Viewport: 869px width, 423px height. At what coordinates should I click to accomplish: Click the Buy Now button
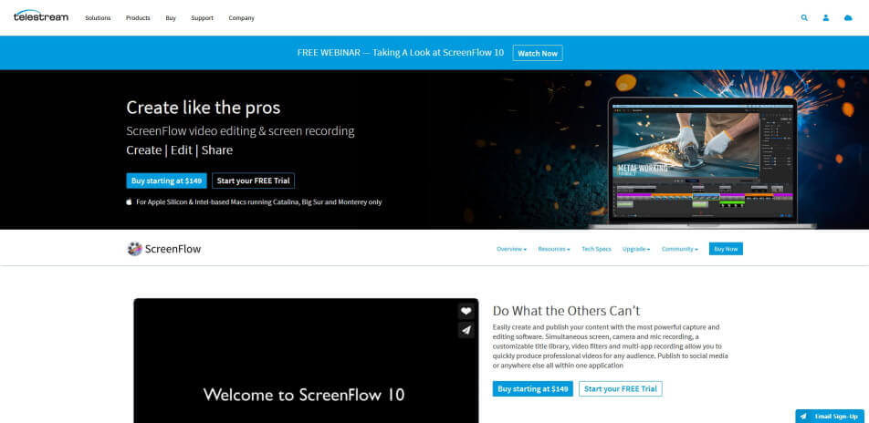tap(726, 249)
